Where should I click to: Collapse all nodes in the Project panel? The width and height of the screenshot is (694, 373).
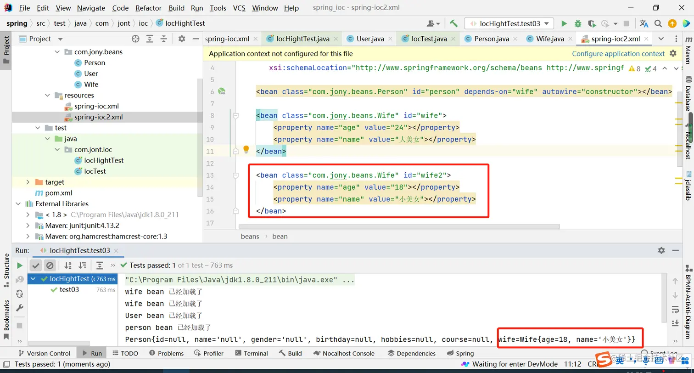pos(163,39)
